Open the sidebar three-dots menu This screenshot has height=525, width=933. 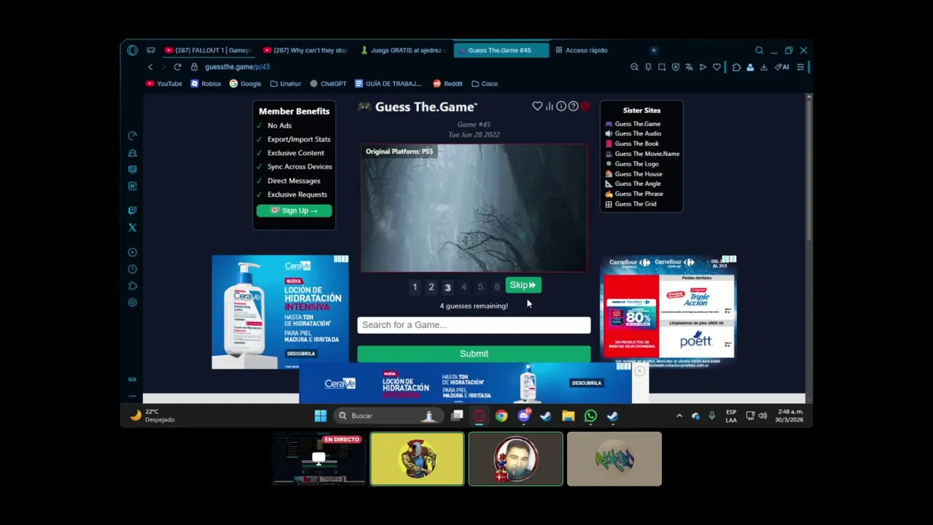click(132, 396)
